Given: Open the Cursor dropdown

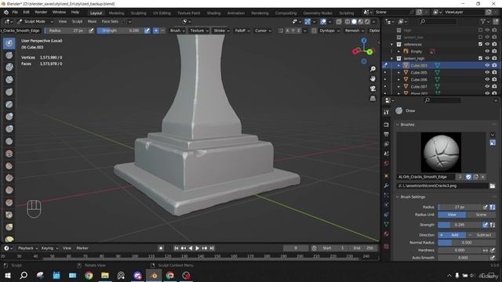Looking at the screenshot, I should pos(263,31).
